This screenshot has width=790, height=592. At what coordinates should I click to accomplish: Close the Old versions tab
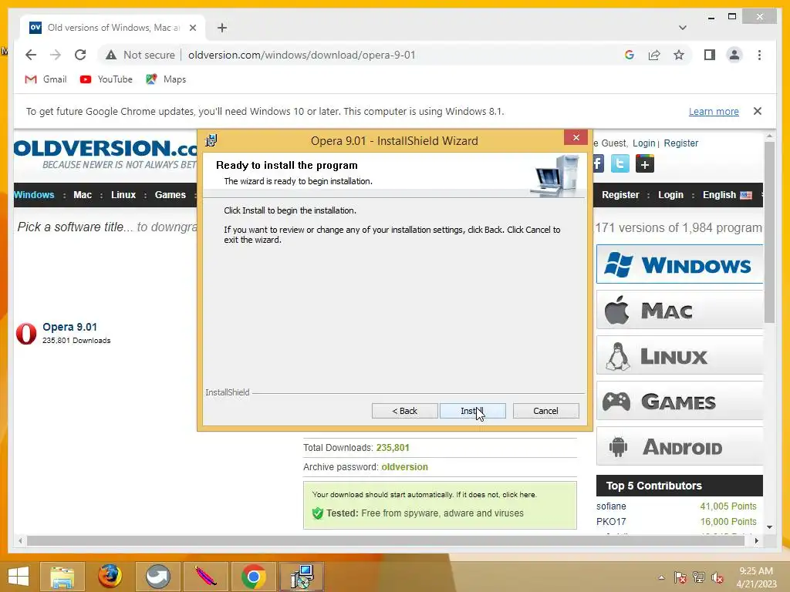click(x=192, y=28)
